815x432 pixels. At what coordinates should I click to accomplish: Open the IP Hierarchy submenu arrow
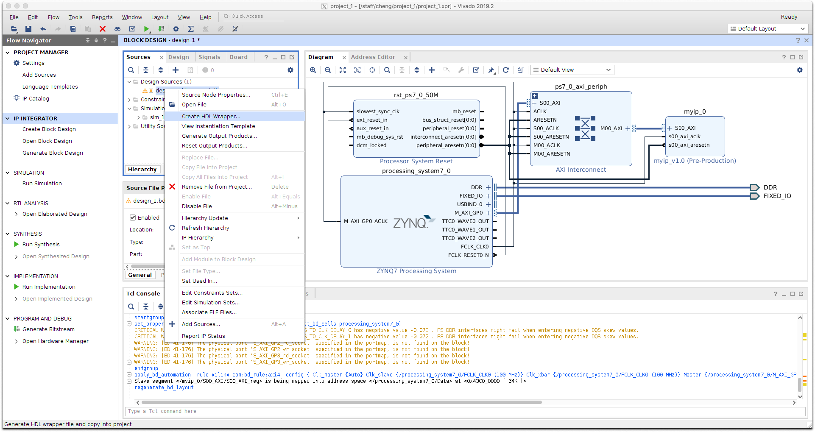pyautogui.click(x=299, y=238)
